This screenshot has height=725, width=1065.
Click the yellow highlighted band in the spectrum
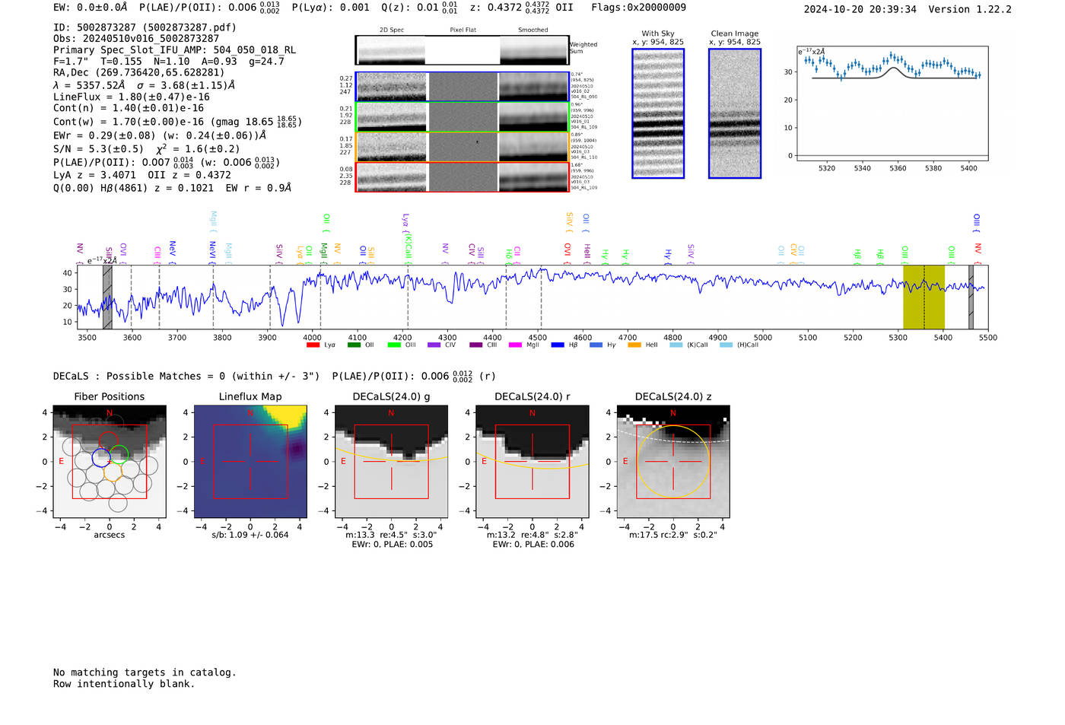tap(924, 297)
